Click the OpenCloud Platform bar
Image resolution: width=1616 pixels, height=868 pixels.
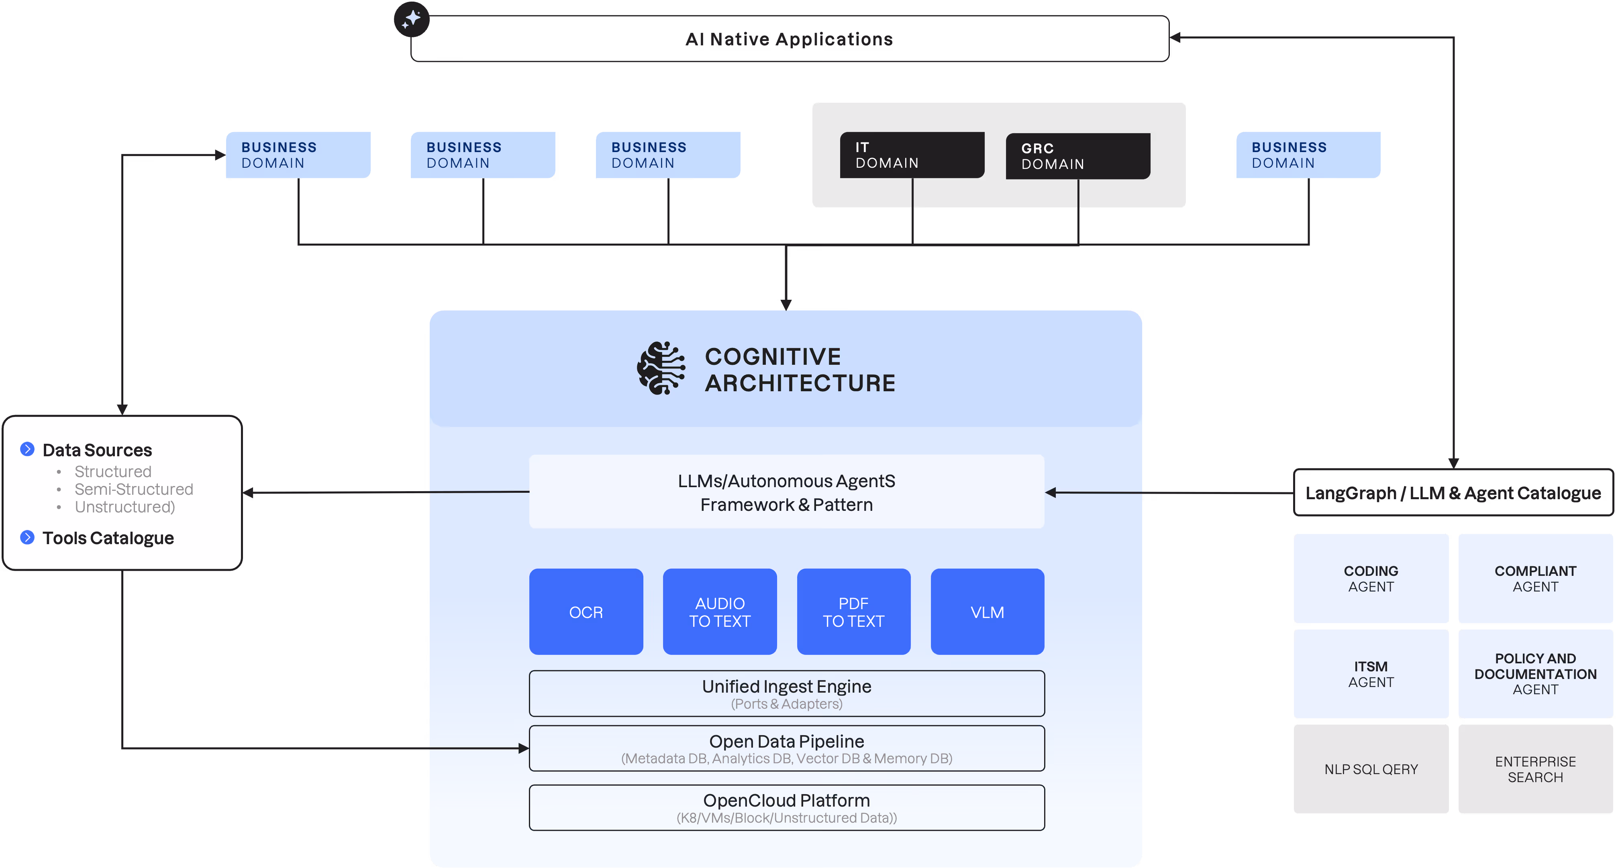[786, 808]
